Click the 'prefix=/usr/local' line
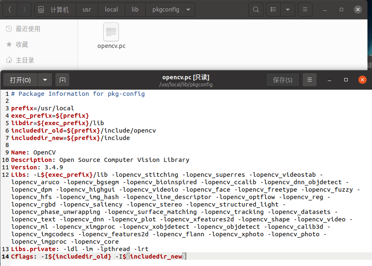372x266 pixels. click(x=43, y=108)
